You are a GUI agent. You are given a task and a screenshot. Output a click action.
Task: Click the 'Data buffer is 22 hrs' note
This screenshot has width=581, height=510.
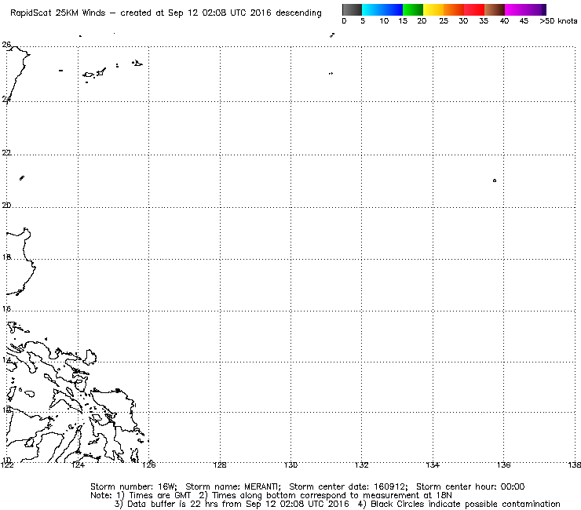pos(171,504)
